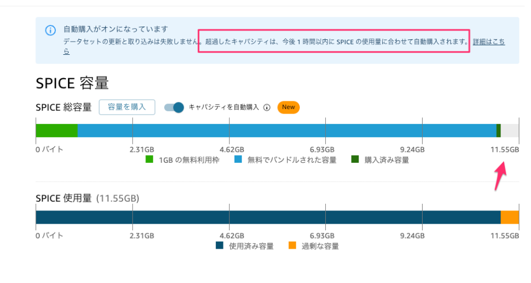The image size is (531, 283).
Task: Click the orange New badge
Action: pos(288,107)
